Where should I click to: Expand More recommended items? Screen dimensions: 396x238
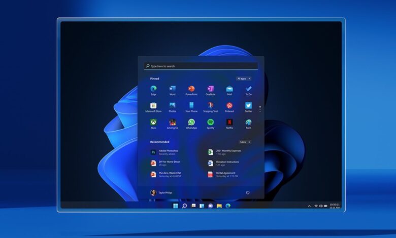point(245,142)
